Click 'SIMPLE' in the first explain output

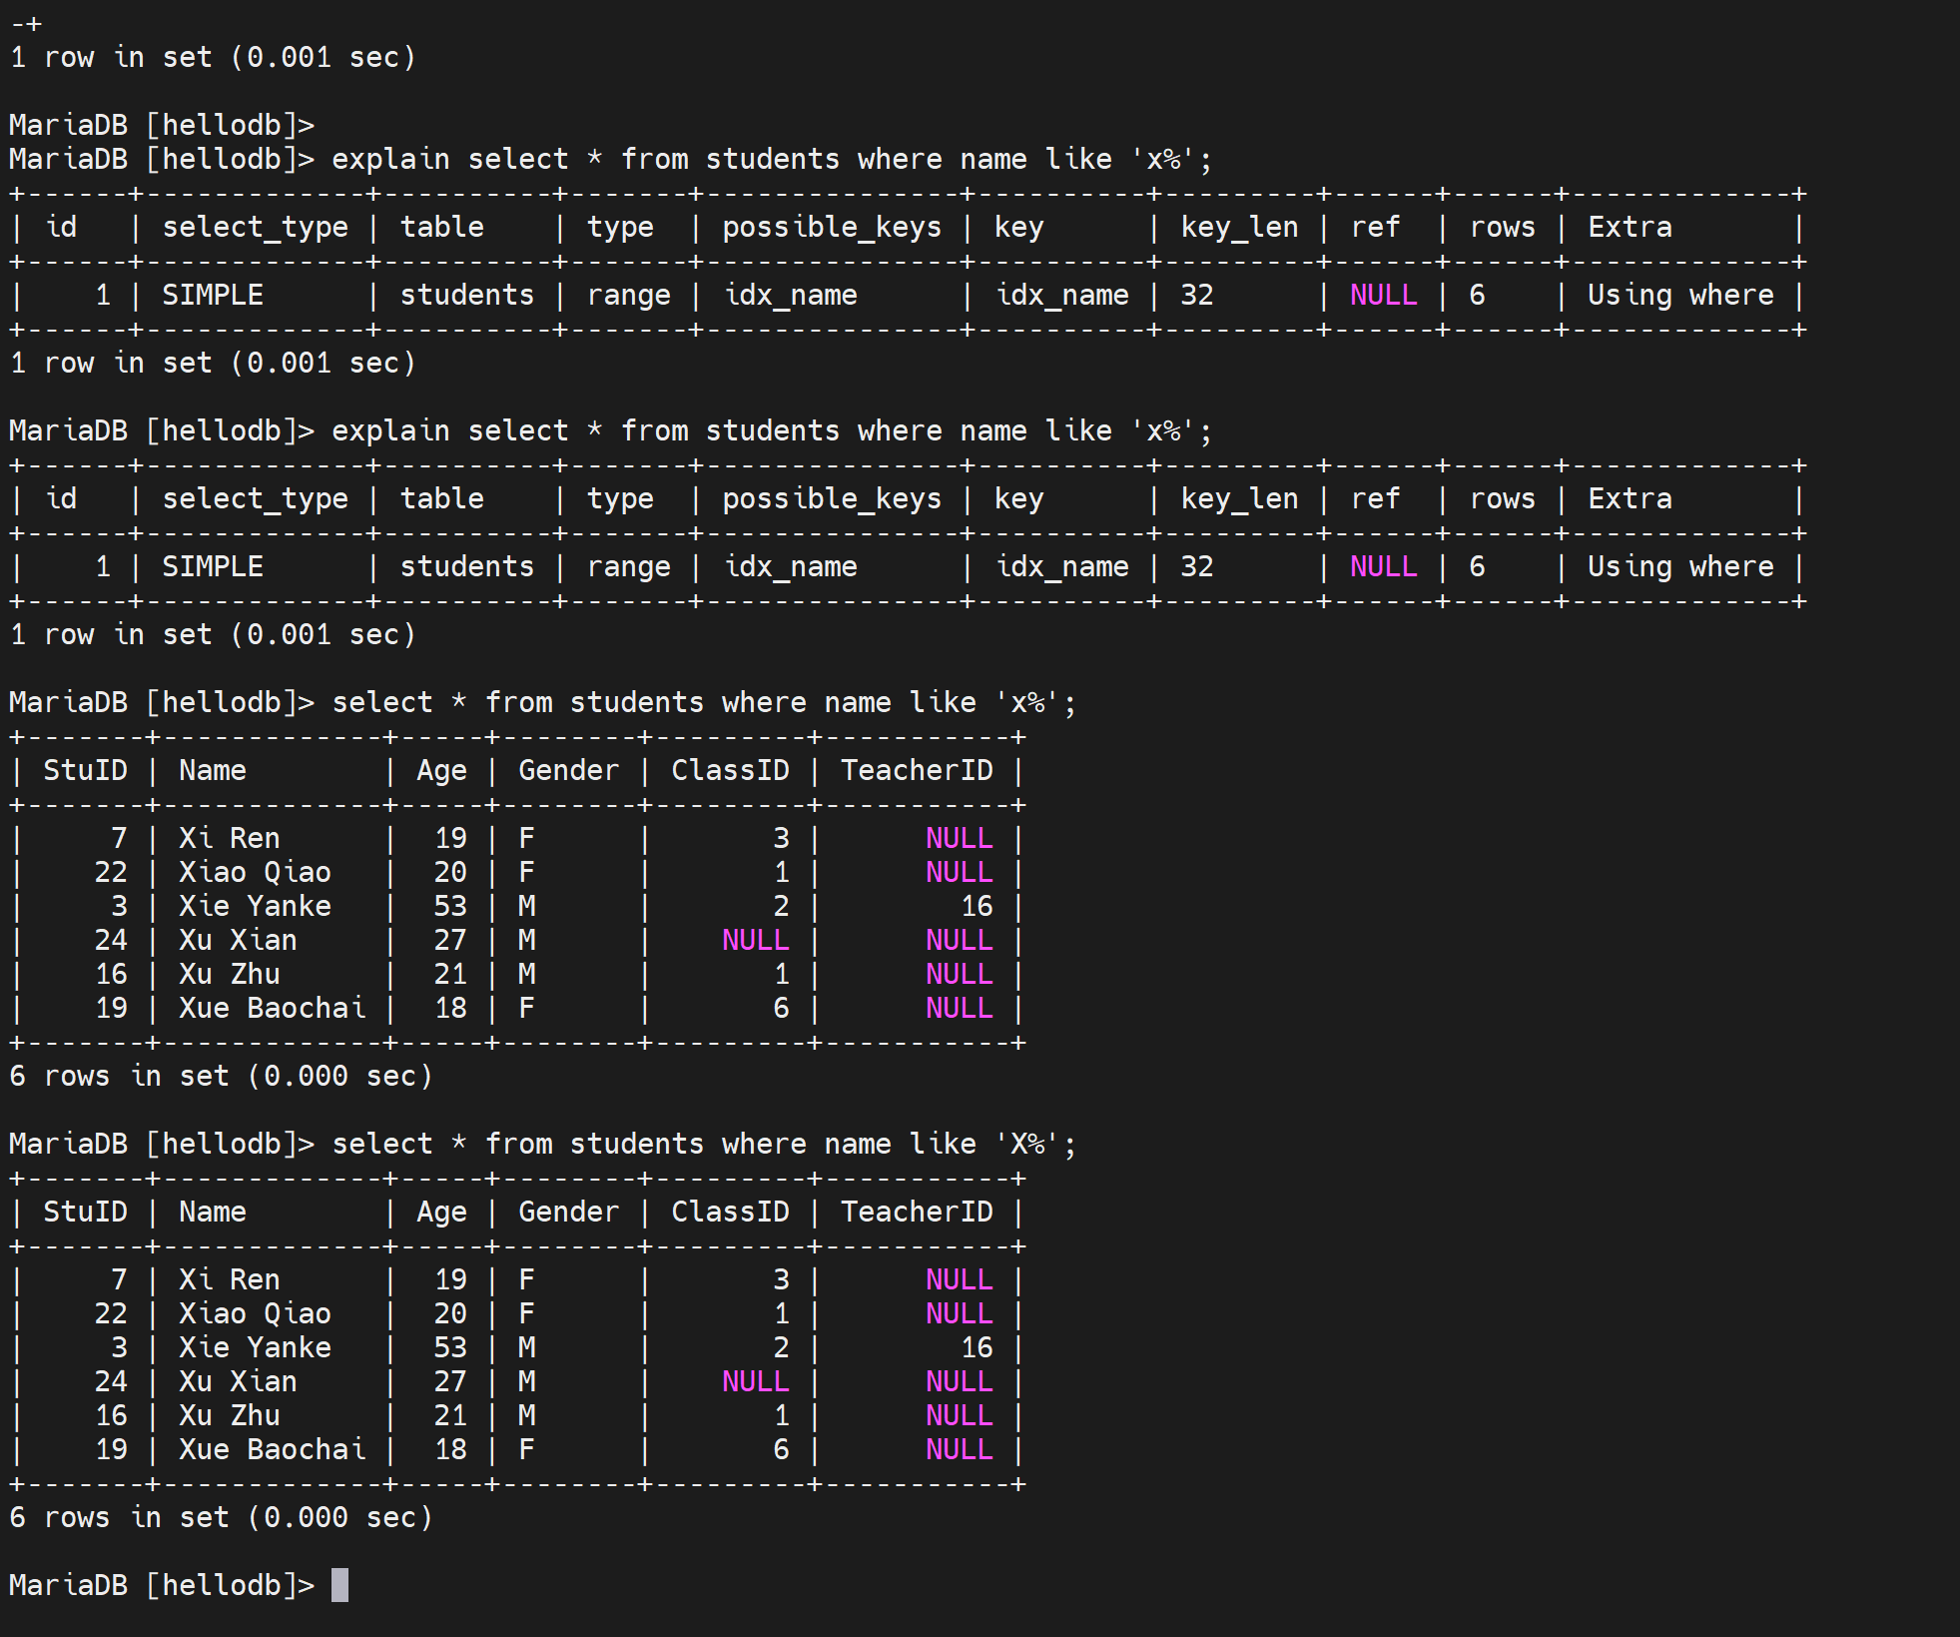pyautogui.click(x=213, y=295)
